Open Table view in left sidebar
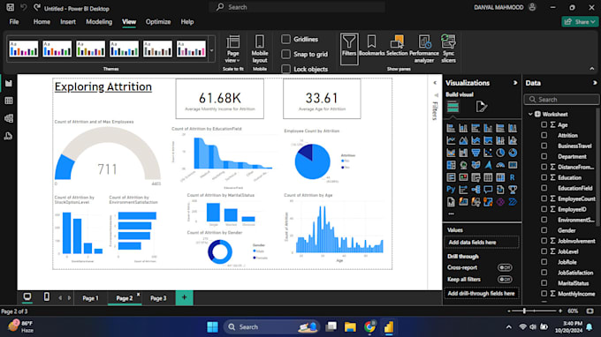The height and width of the screenshot is (337, 601). (9, 101)
